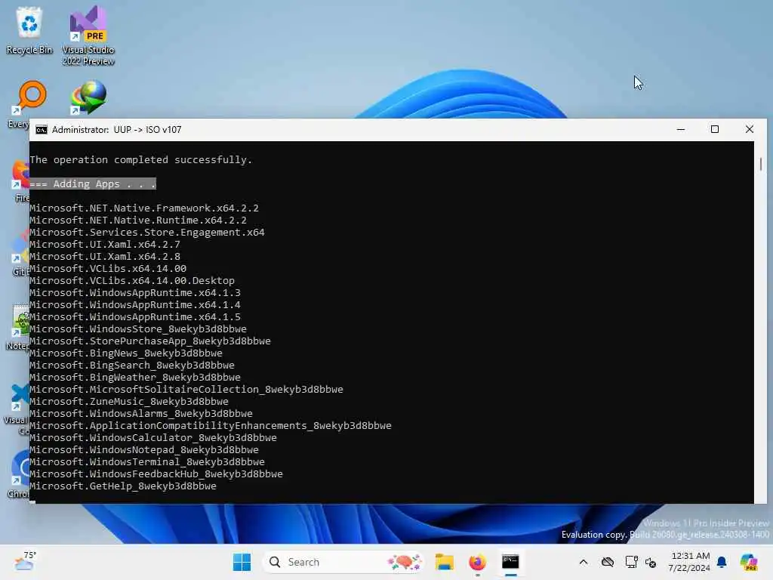Open the Recycle Bin desktop icon

tap(29, 30)
